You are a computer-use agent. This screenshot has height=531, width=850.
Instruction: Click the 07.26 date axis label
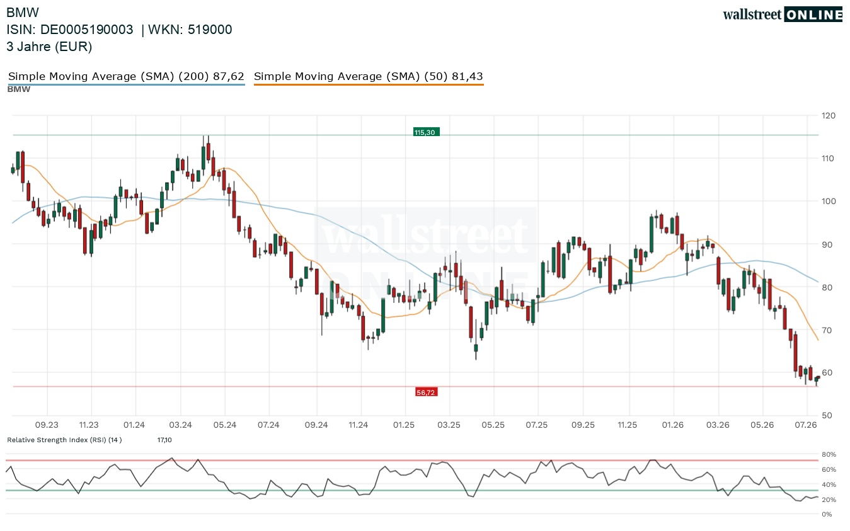point(807,425)
